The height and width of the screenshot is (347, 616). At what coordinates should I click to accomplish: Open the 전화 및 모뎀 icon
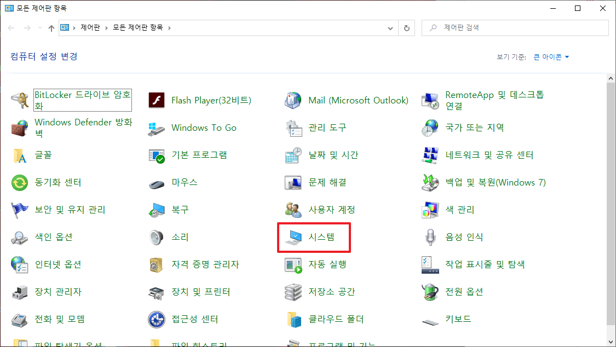click(x=20, y=320)
